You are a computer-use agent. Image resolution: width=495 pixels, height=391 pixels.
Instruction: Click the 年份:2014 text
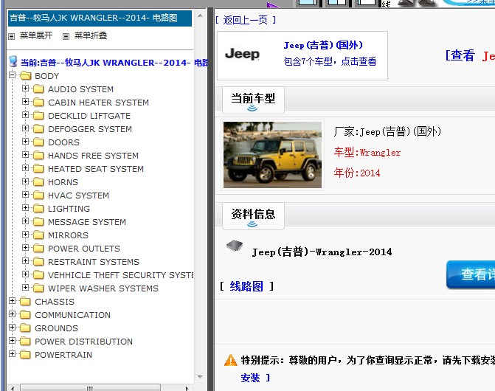point(357,173)
